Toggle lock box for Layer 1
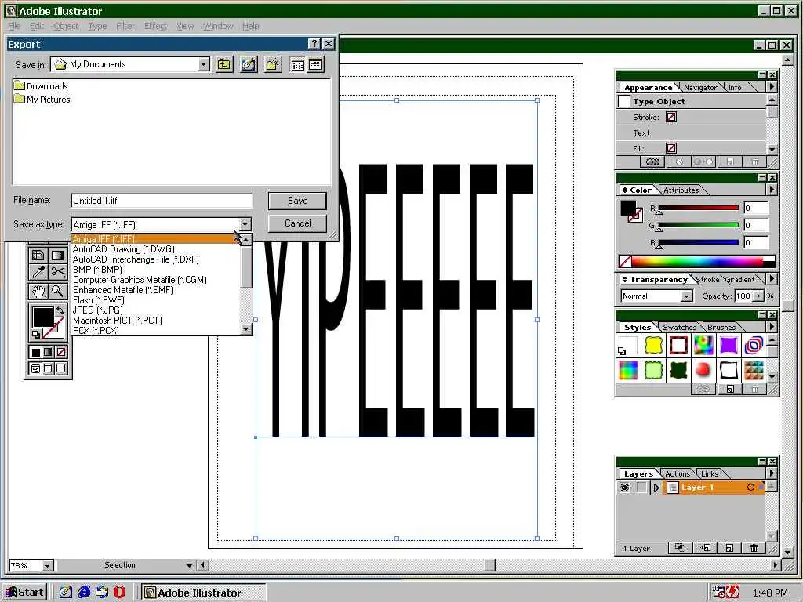This screenshot has width=803, height=602. (x=641, y=488)
